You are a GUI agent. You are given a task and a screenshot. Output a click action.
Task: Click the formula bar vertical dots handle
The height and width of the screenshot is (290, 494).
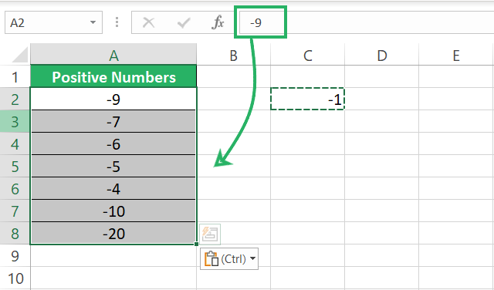coord(117,22)
